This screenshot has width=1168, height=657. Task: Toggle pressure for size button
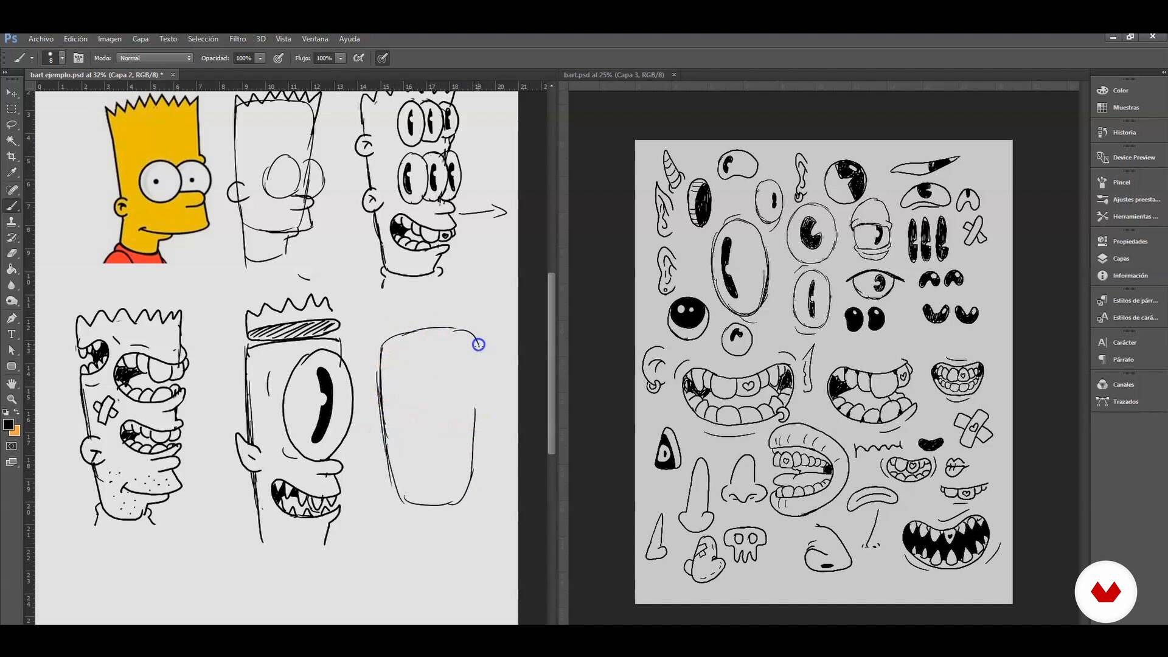[383, 58]
